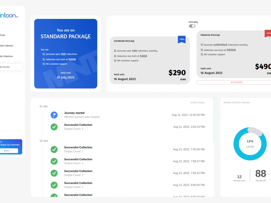Viewport: 271px width, 203px height.
Task: Click checkbox beside Generate unlimited collections monthly
Action: coord(202,45)
